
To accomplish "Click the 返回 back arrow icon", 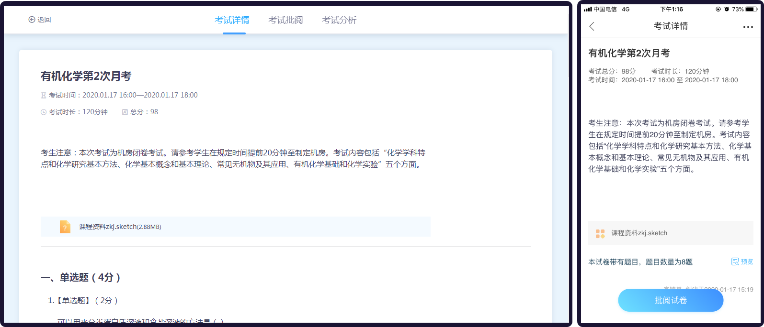I will click(x=32, y=20).
